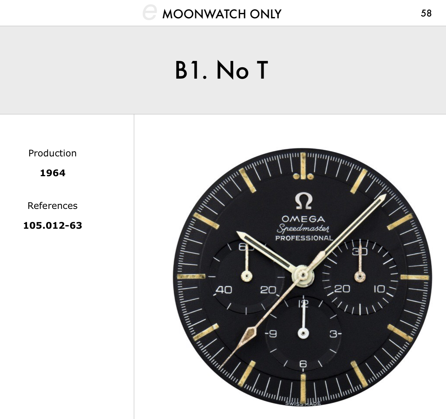Click the PROFESSIONAL text on dial
This screenshot has height=419, width=446.
coord(304,238)
